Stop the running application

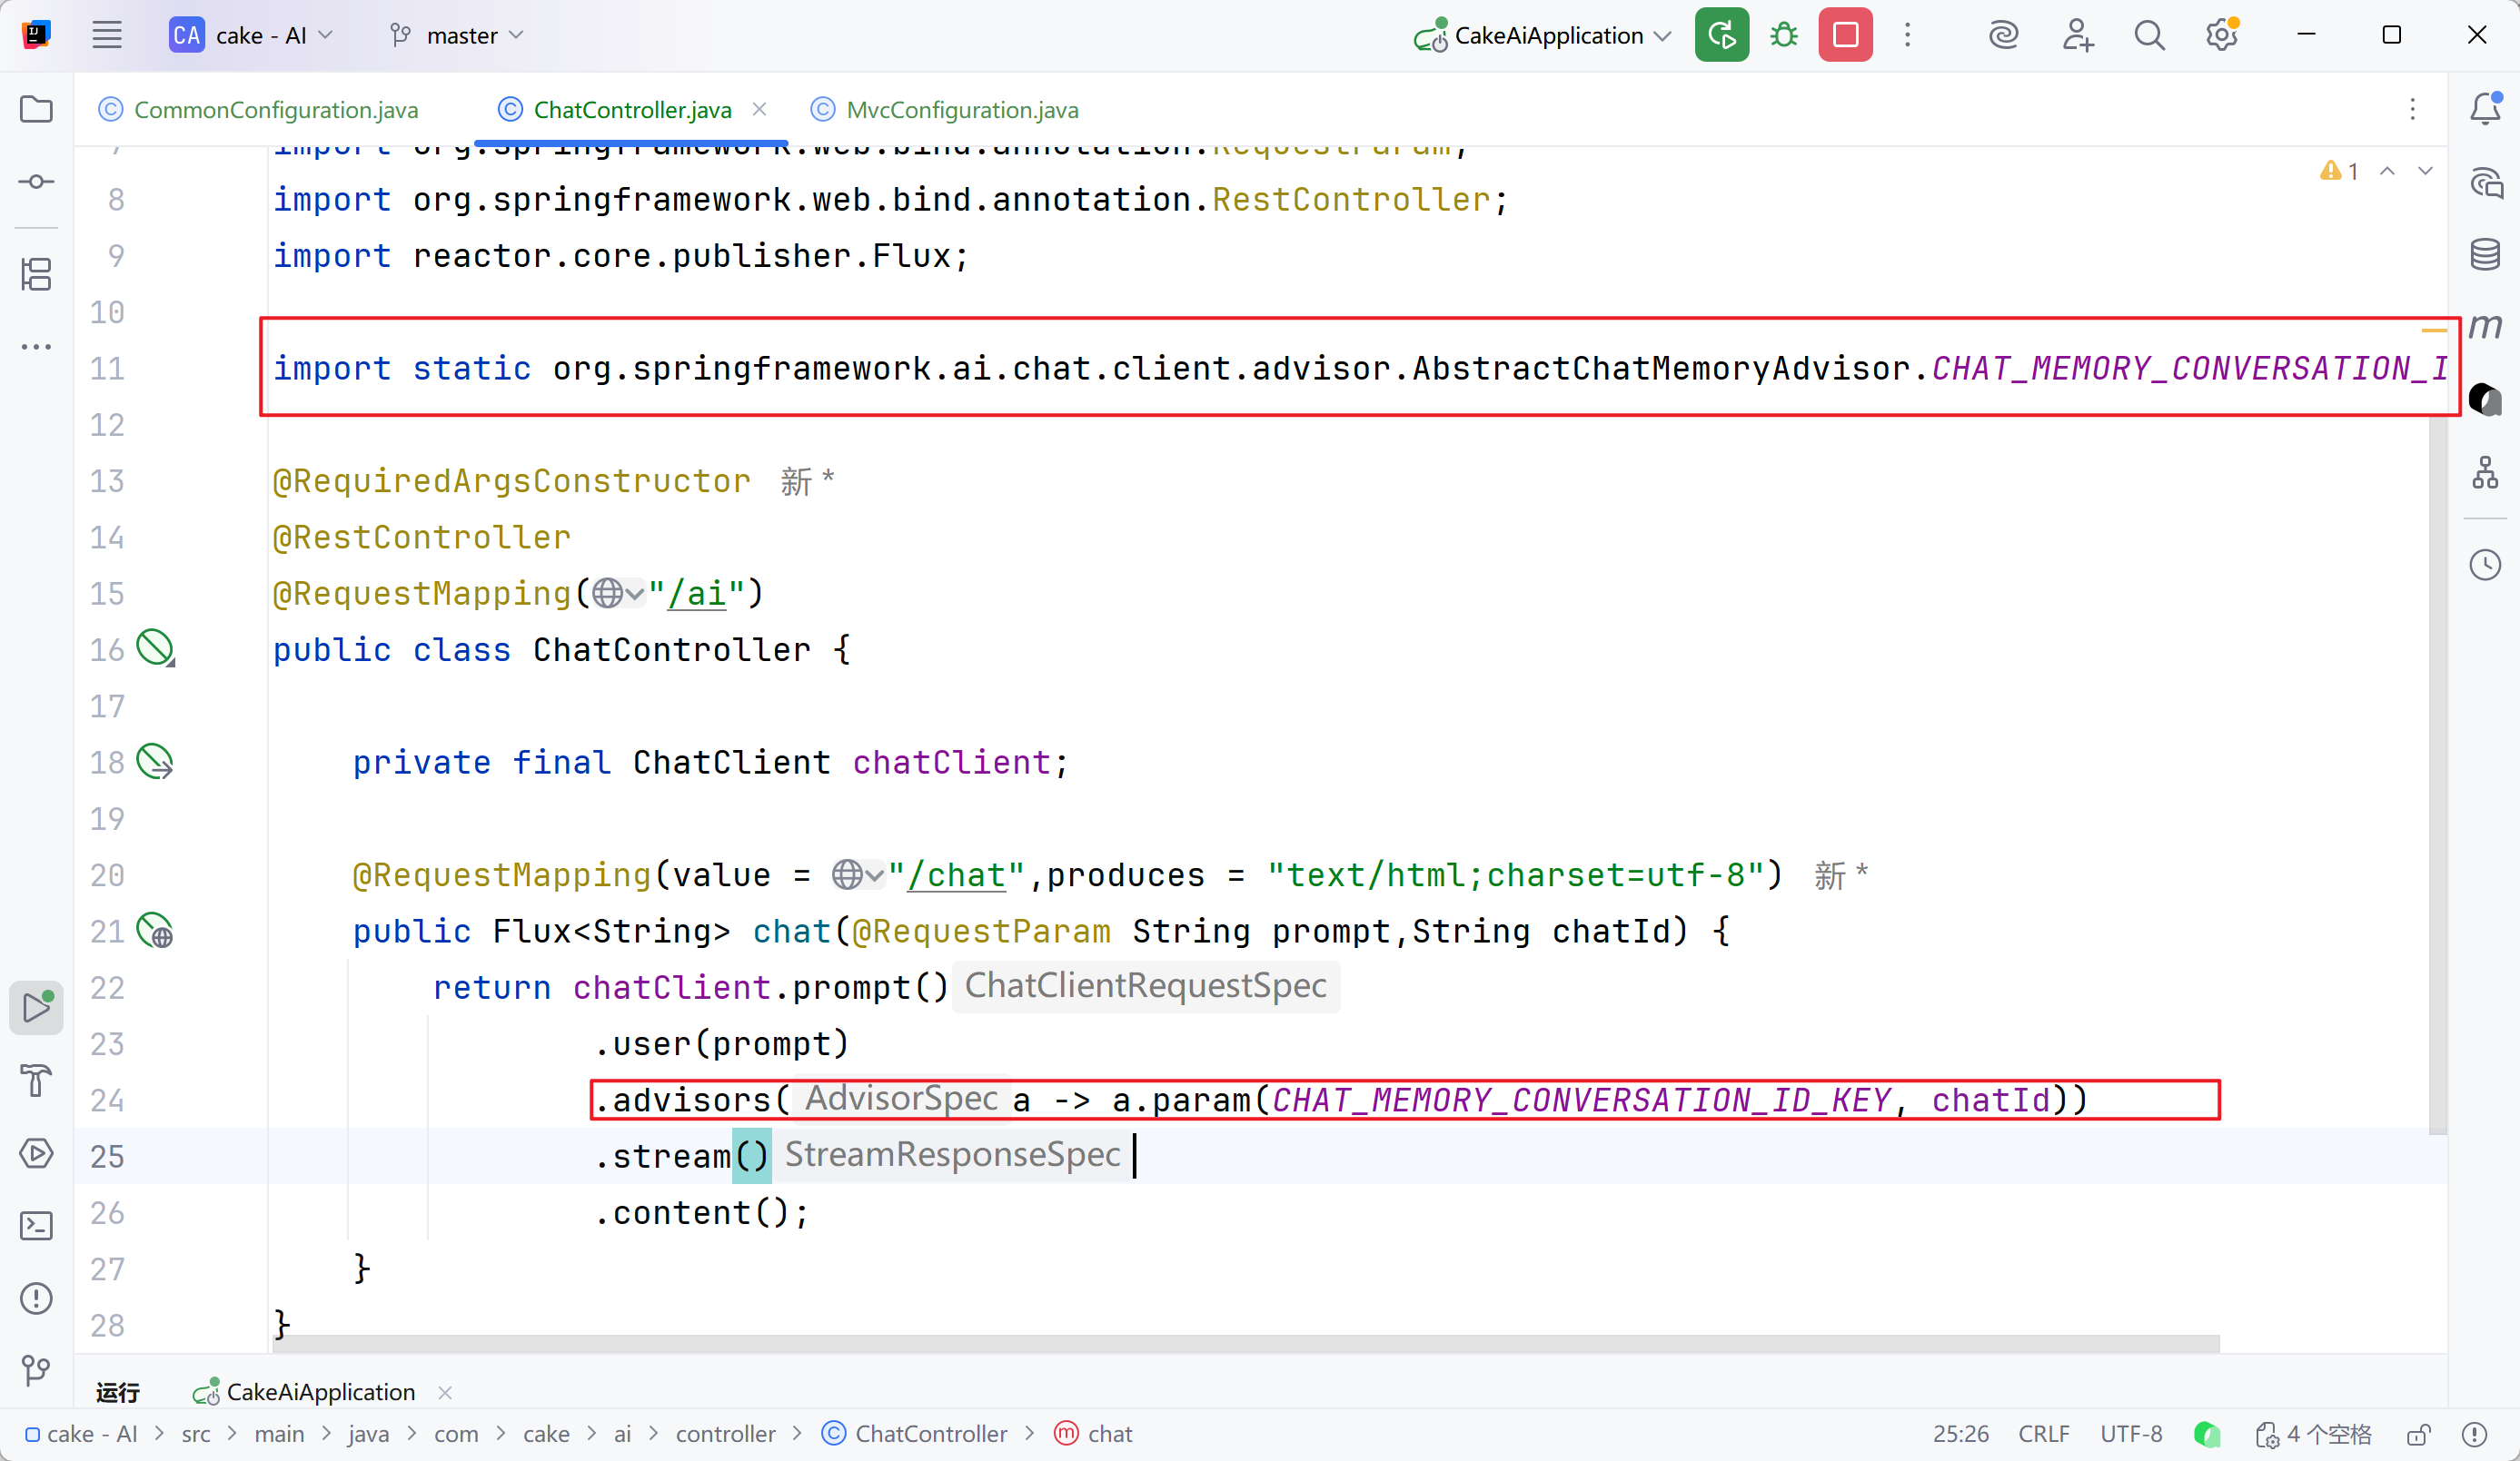tap(1845, 35)
